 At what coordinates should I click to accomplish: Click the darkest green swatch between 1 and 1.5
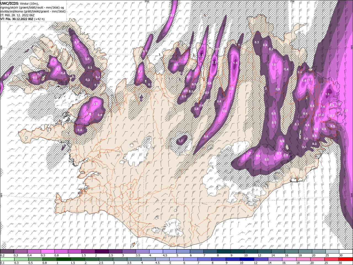coord(63,259)
